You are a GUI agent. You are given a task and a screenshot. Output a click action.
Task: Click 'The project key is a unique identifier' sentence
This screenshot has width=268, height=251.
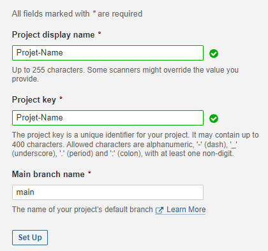(101, 135)
